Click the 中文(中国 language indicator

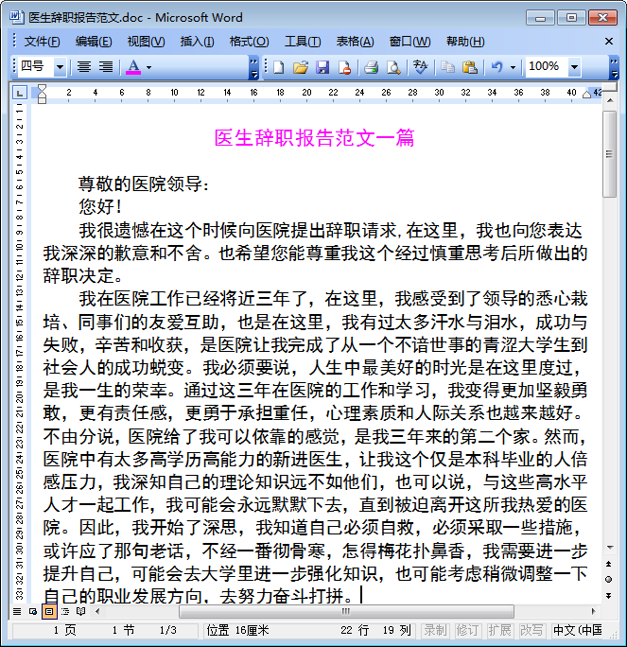pyautogui.click(x=577, y=630)
